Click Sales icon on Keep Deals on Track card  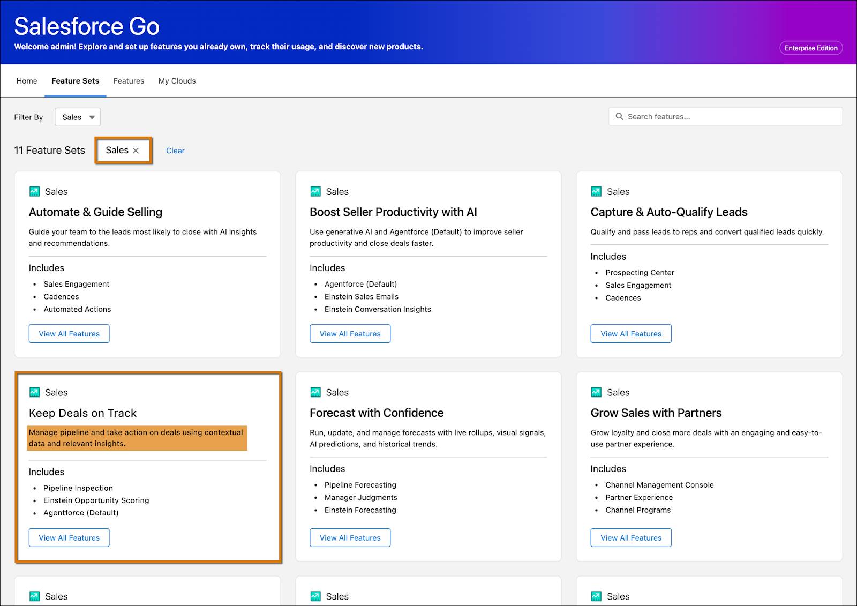[34, 392]
